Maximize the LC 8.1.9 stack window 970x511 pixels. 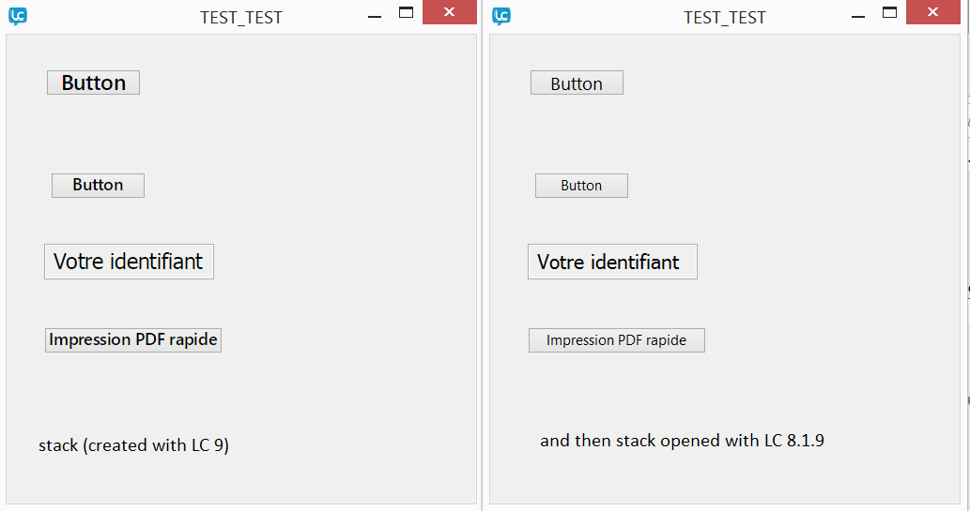[890, 13]
